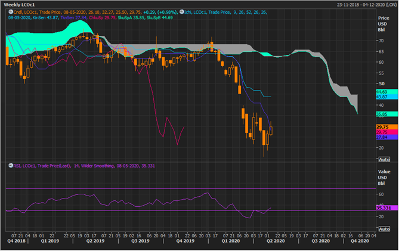The image size is (399, 251).
Task: Click the Q4 2019 quarter label
Action: tap(185, 241)
